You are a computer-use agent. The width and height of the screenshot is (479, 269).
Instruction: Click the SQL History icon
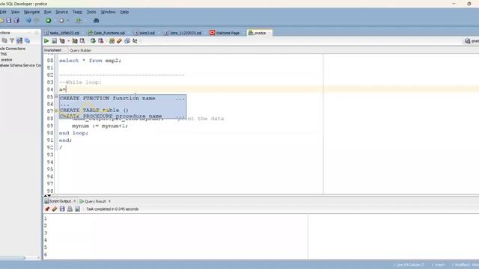tap(127, 41)
